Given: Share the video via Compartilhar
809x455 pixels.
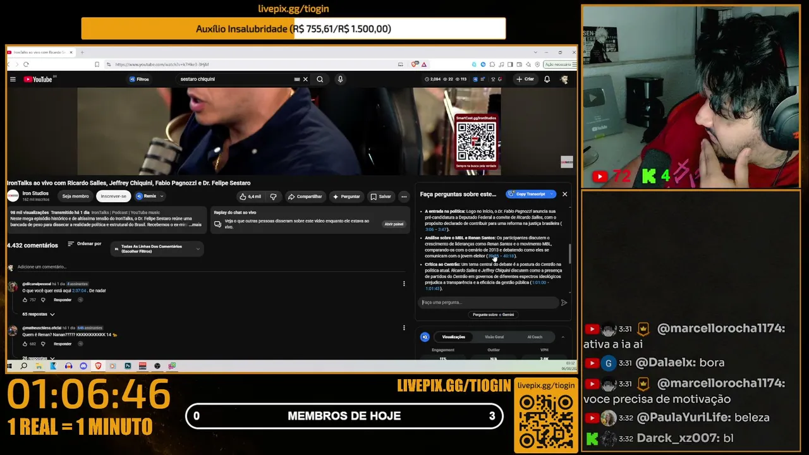Looking at the screenshot, I should coord(305,197).
